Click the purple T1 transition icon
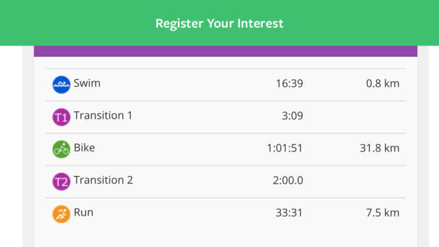 click(61, 117)
